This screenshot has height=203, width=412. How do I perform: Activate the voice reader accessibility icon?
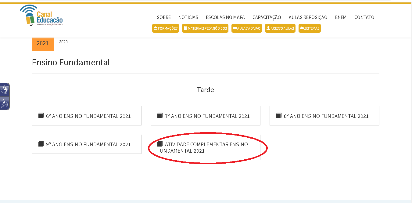[x=5, y=103]
